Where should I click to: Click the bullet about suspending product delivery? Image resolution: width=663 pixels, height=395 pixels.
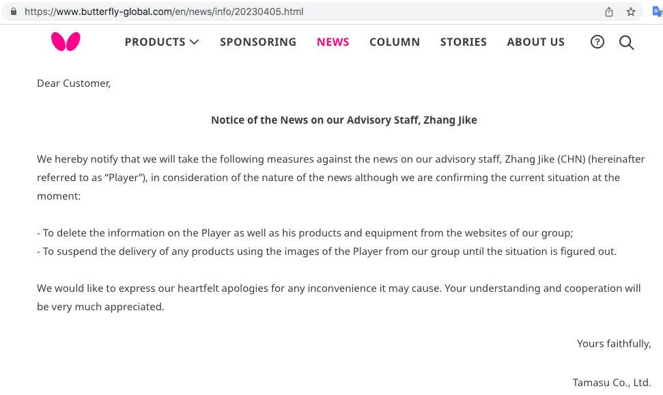[x=327, y=251]
